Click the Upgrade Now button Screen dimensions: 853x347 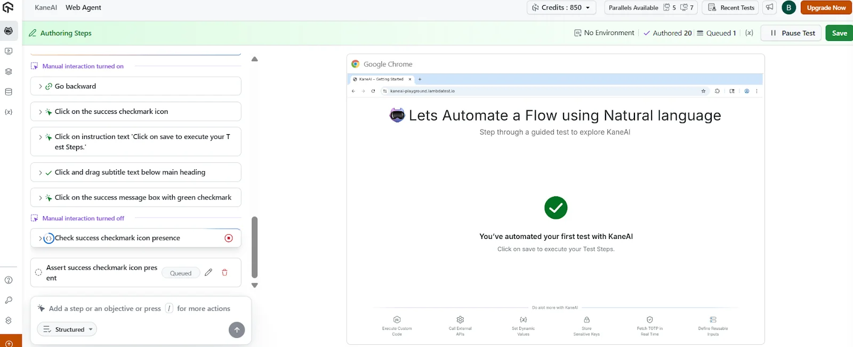pyautogui.click(x=826, y=7)
